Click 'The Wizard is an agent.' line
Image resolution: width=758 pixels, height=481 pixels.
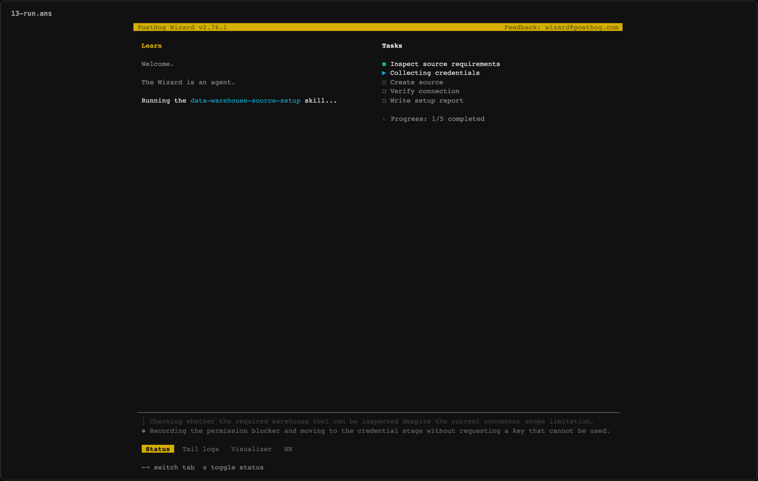point(188,82)
